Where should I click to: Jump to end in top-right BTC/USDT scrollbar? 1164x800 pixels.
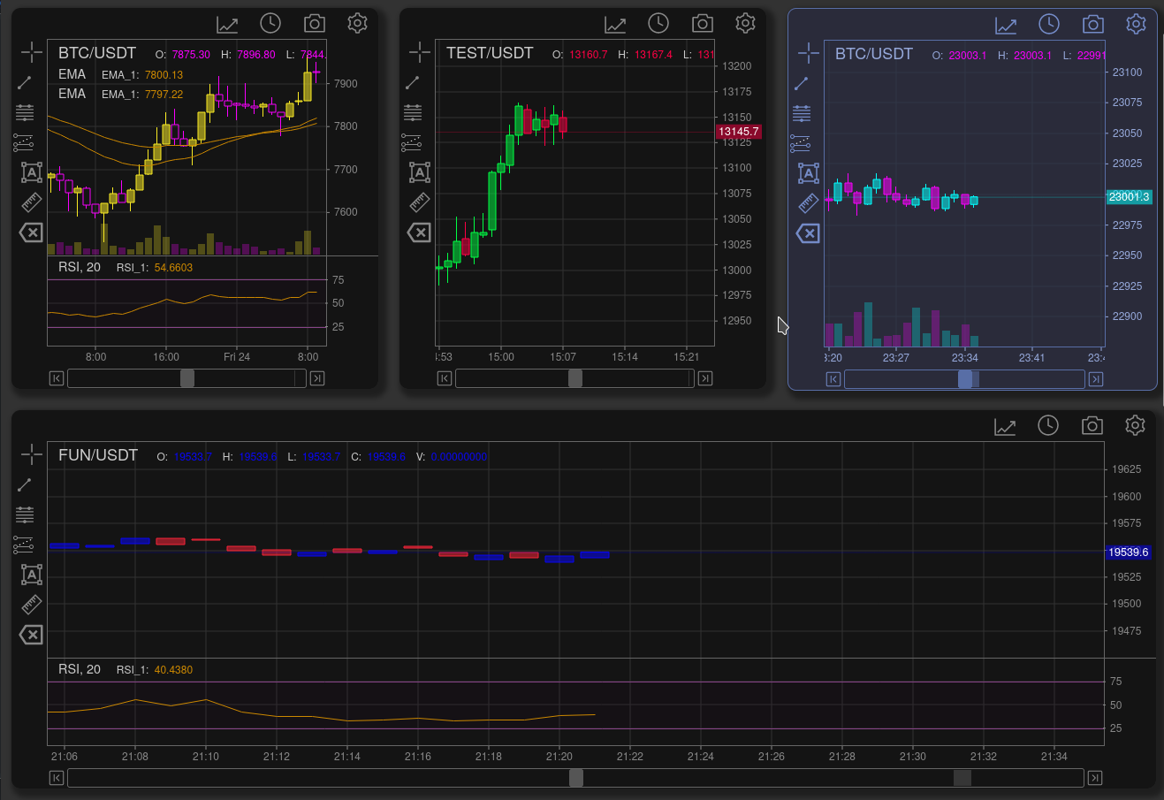[1096, 379]
